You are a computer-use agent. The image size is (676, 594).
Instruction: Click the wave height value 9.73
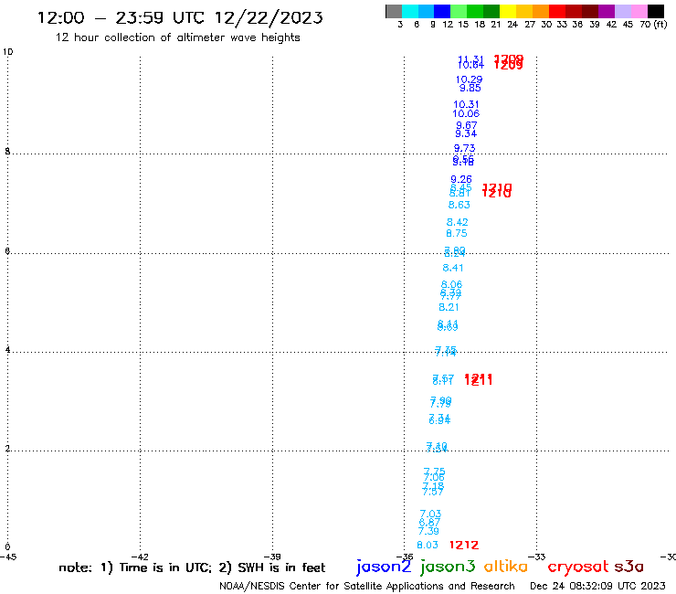[x=464, y=148]
